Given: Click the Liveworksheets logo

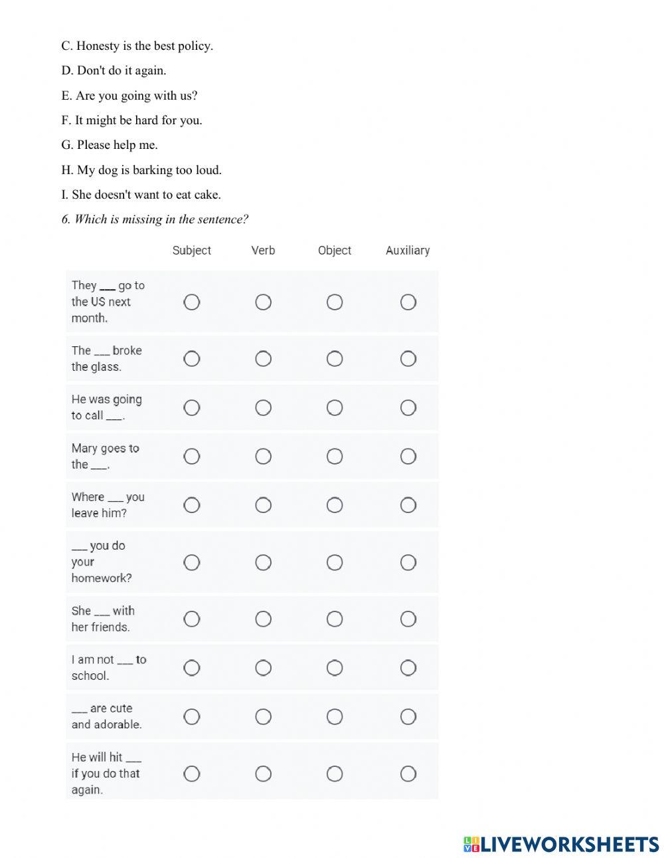Looking at the screenshot, I should coord(561,844).
